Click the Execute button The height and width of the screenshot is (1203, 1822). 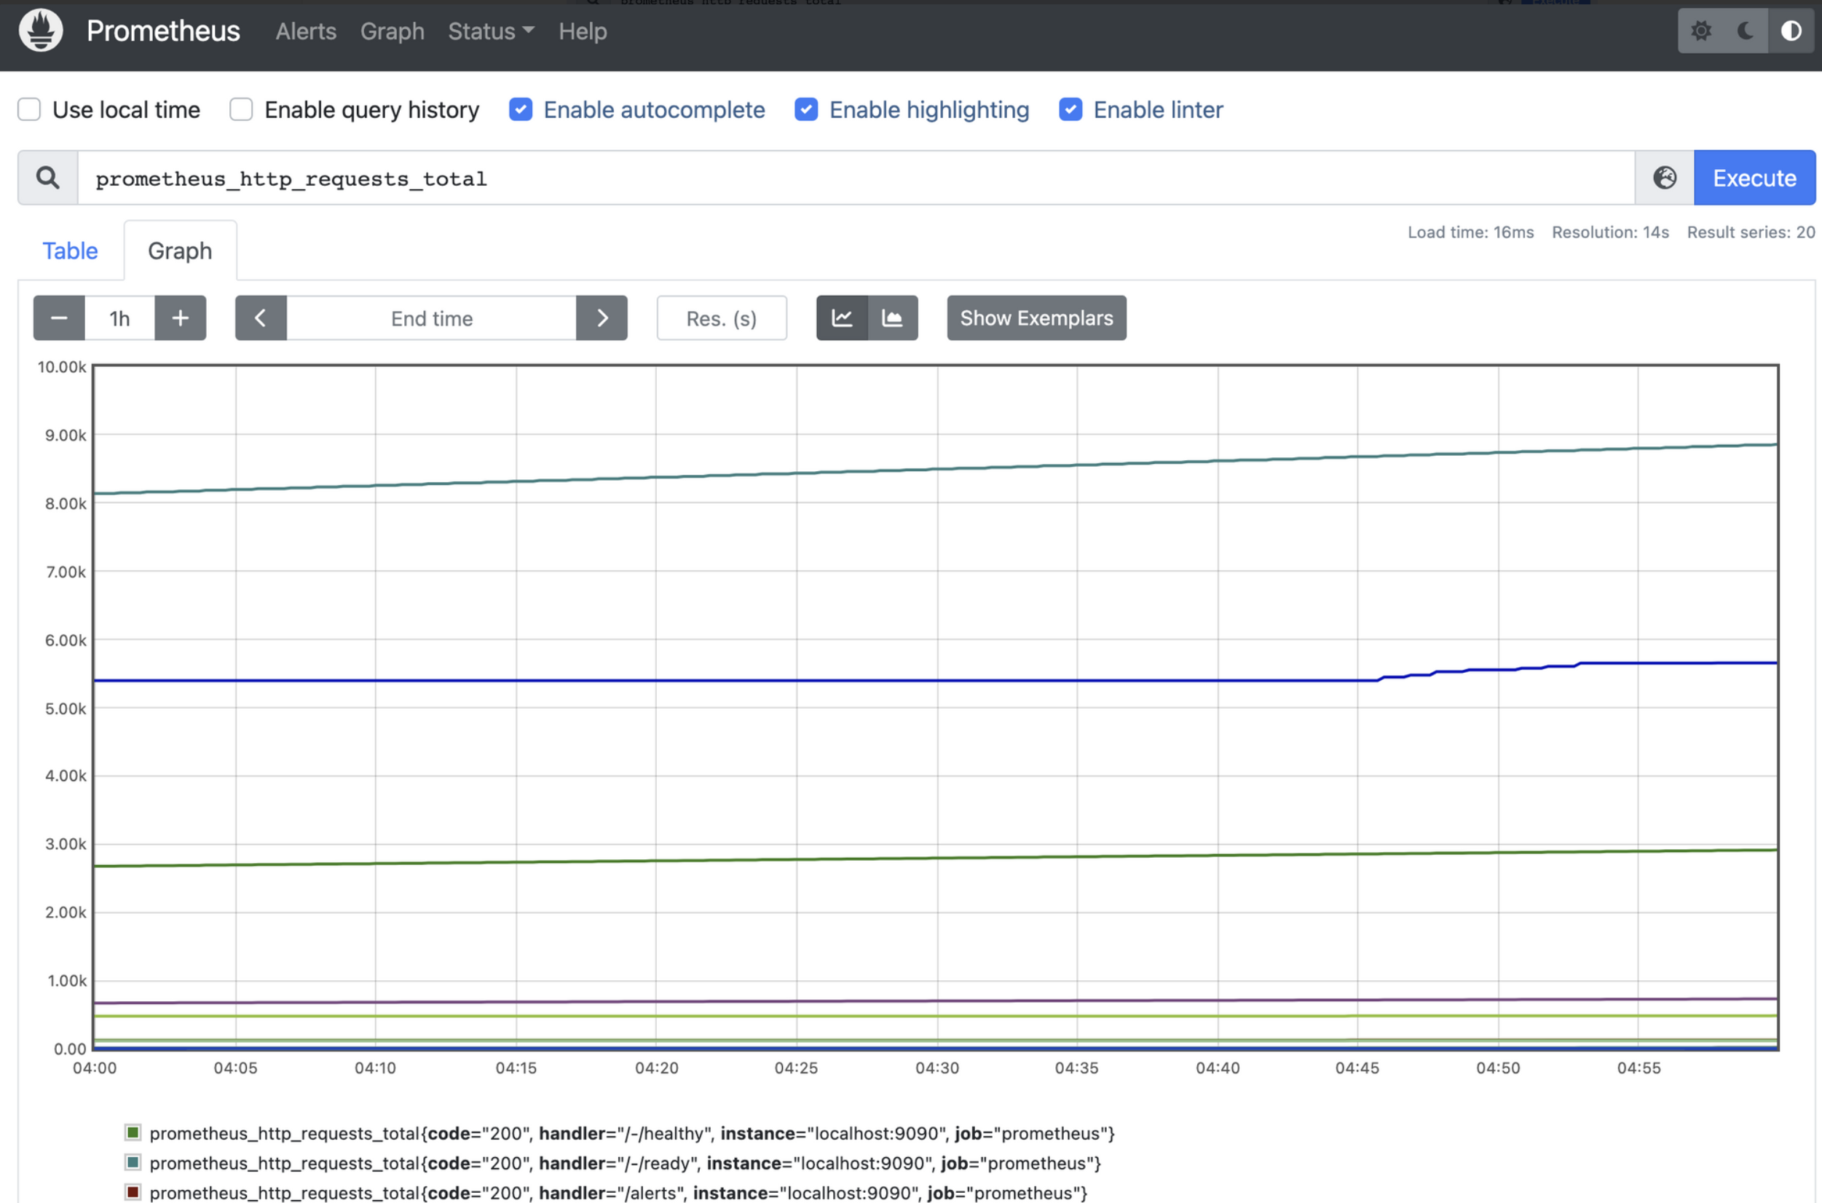click(1754, 178)
